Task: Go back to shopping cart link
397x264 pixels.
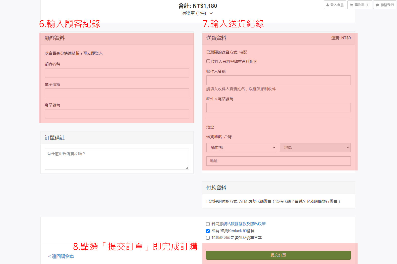Action: click(61, 256)
